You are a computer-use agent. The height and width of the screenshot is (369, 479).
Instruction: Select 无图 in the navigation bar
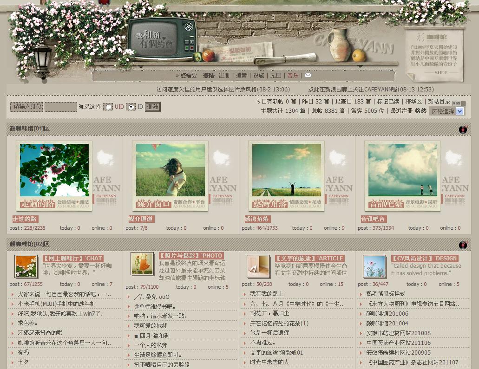pyautogui.click(x=276, y=75)
